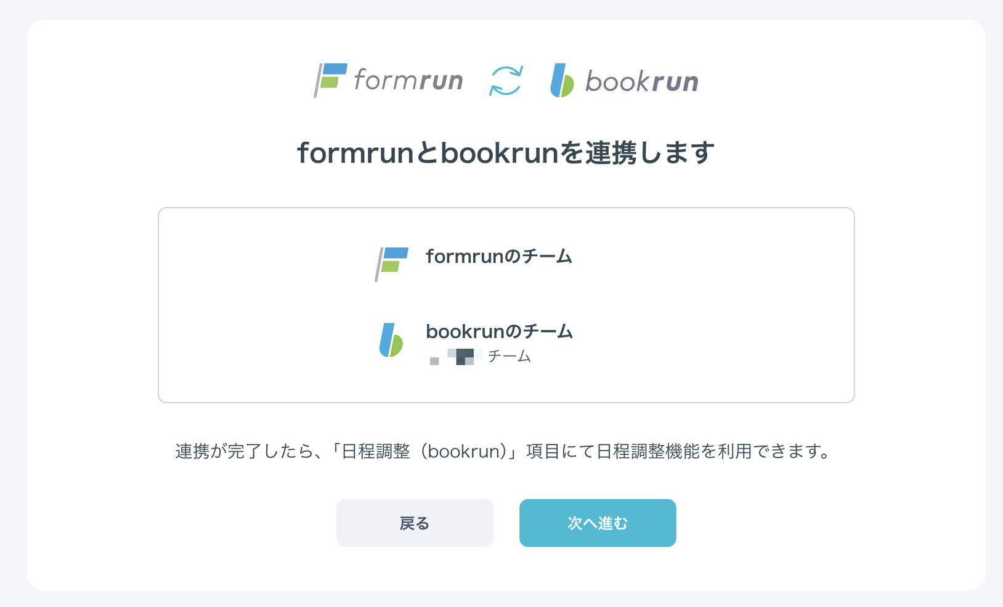This screenshot has width=1003, height=607.
Task: Click the pixelated team name avatar
Action: click(455, 357)
